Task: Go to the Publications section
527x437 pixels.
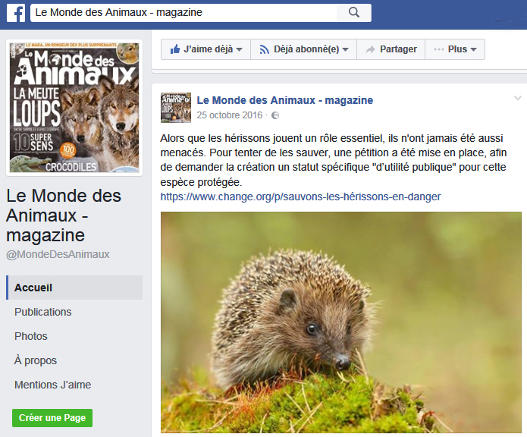Action: tap(43, 312)
